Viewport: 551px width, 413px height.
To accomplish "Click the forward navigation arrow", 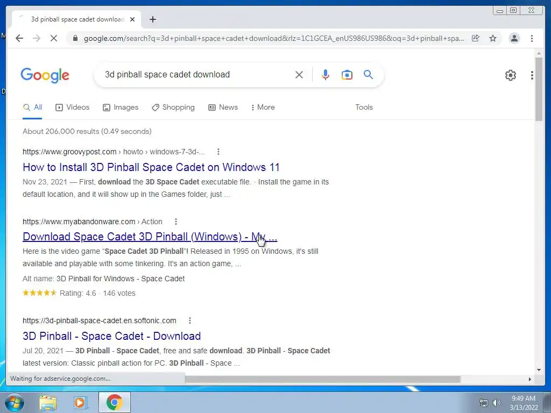I will click(37, 38).
